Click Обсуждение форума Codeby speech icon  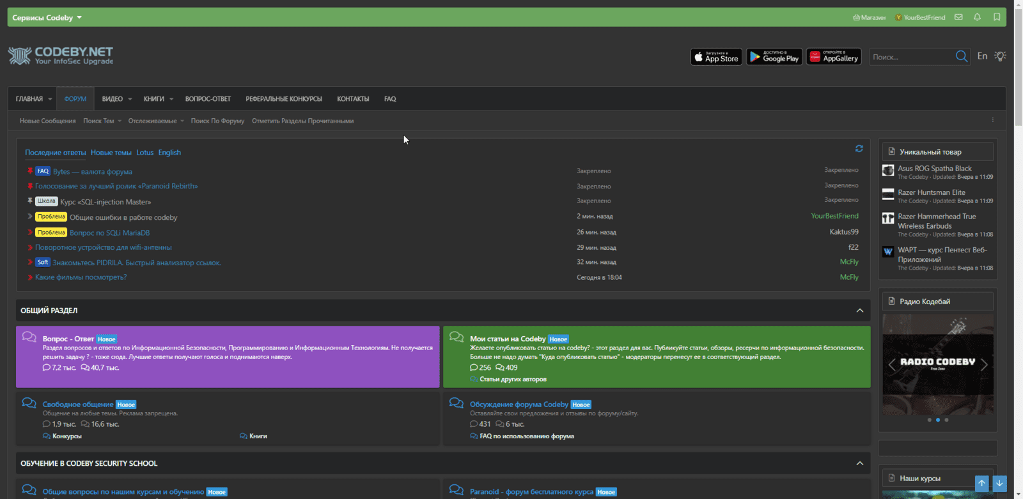point(456,403)
